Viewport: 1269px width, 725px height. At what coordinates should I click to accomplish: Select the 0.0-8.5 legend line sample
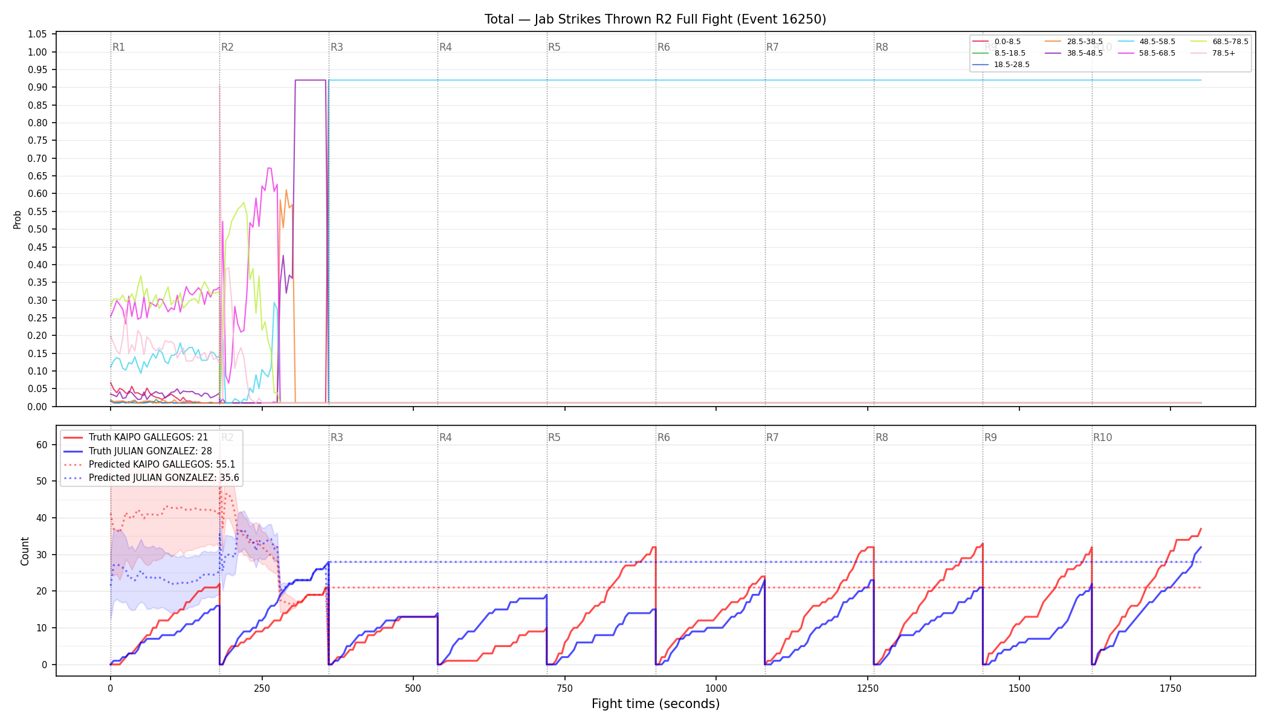point(980,42)
